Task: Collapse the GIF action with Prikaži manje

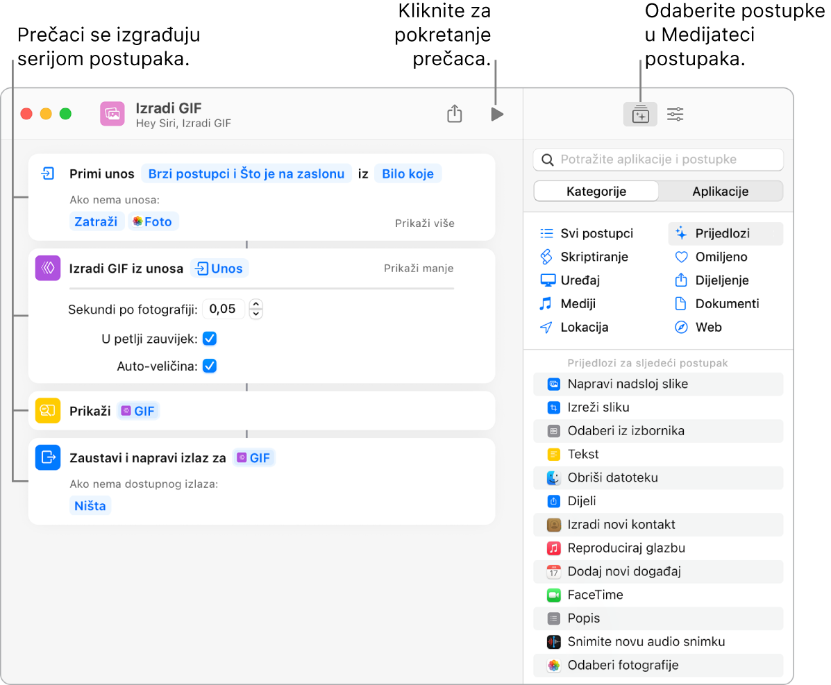Action: (x=419, y=268)
